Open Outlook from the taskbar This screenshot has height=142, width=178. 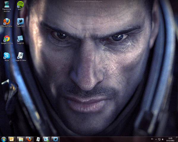click(12, 139)
